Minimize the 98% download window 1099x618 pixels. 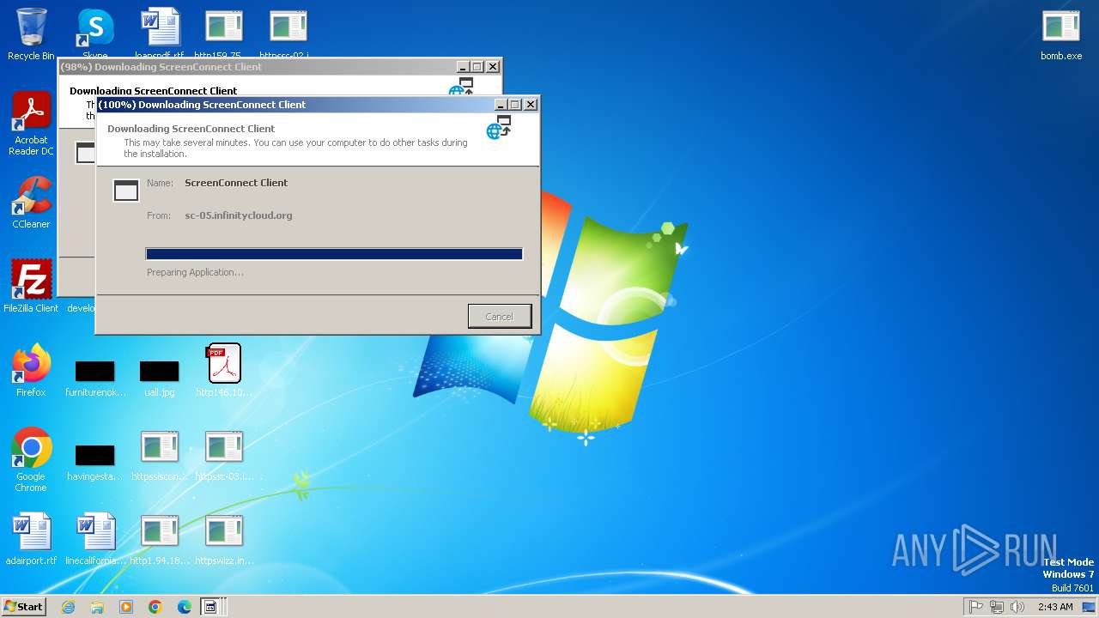pyautogui.click(x=464, y=67)
